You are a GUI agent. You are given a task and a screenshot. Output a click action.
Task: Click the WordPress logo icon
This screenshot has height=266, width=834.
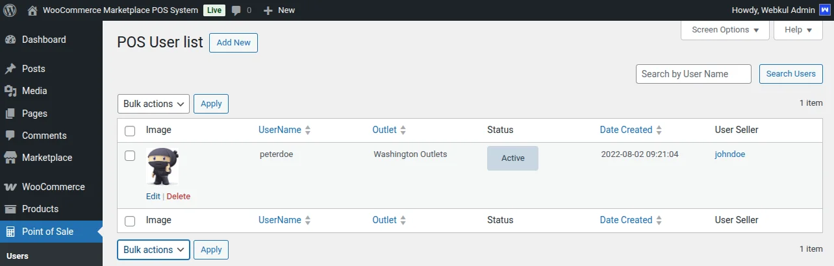click(10, 10)
